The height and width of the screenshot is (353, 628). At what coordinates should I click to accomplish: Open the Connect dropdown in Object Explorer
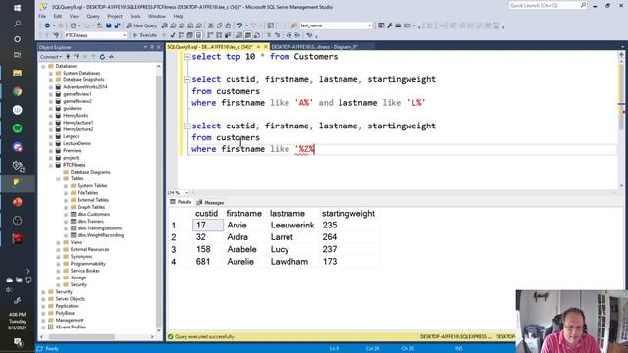[51, 57]
